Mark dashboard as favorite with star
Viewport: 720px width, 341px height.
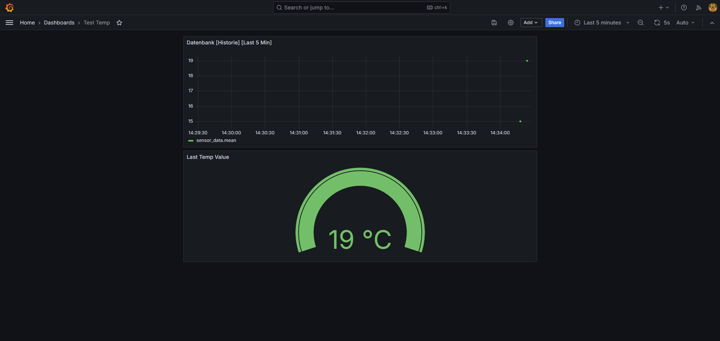pyautogui.click(x=119, y=23)
